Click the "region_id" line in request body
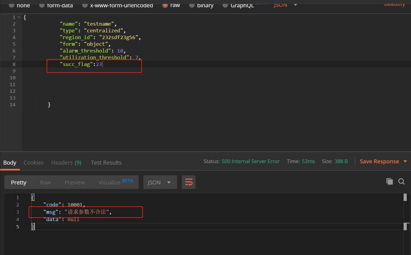Viewport: 411px width, 255px height. (100, 37)
